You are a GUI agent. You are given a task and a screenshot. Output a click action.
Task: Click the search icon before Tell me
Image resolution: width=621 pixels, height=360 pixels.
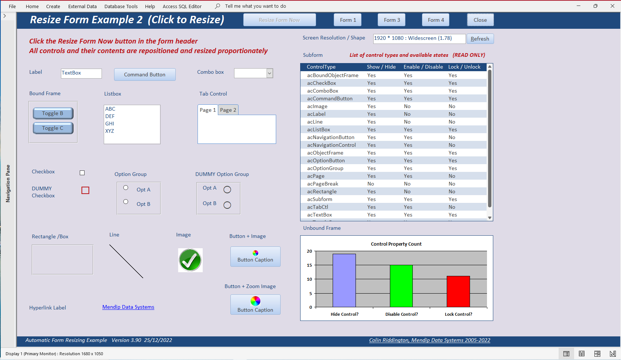pyautogui.click(x=217, y=6)
